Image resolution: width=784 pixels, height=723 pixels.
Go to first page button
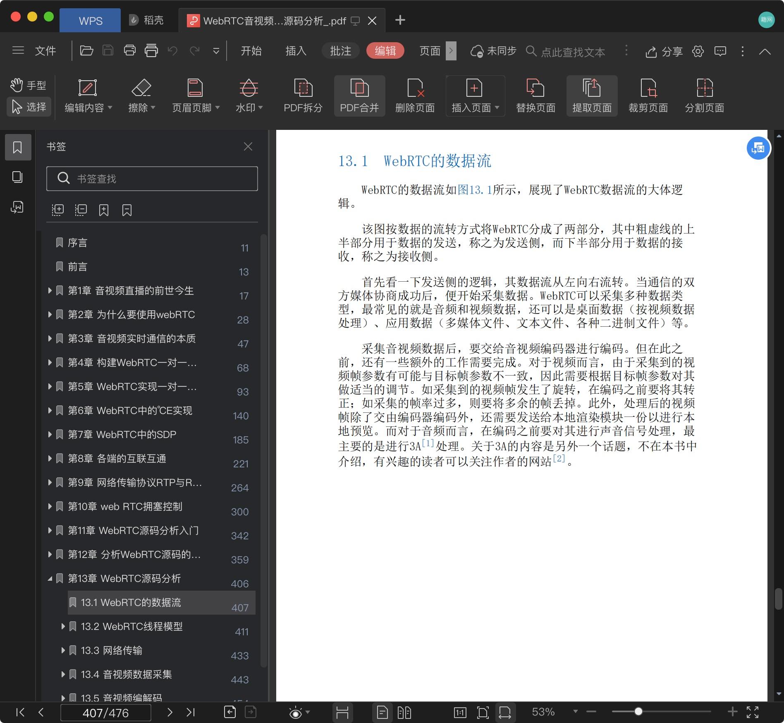(x=20, y=712)
